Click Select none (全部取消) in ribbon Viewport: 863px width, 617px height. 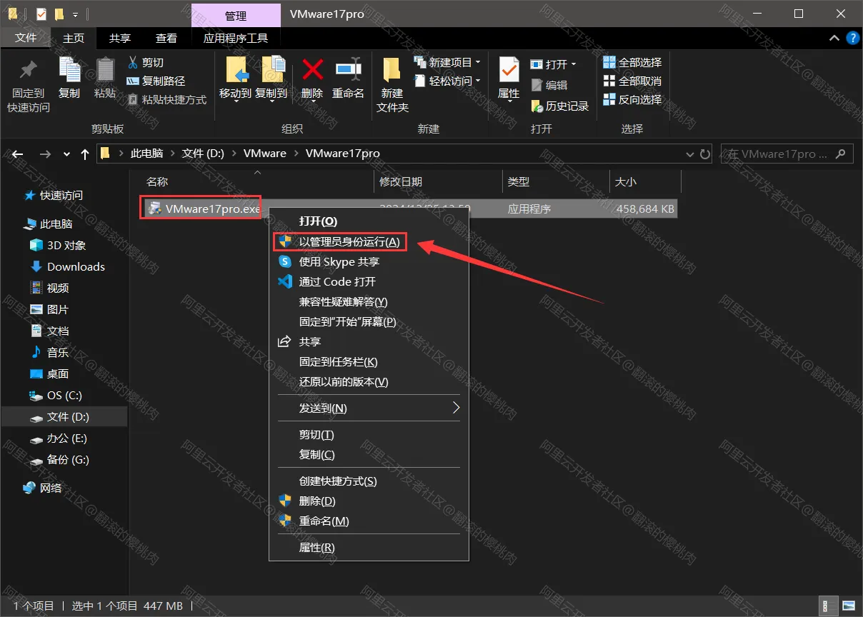[633, 81]
